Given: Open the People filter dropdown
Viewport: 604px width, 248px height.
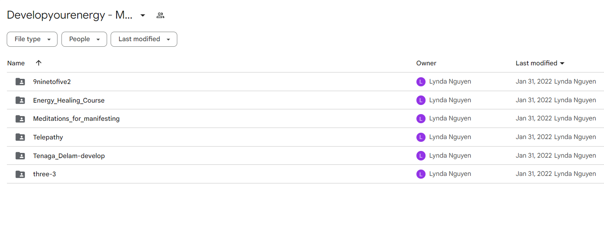Looking at the screenshot, I should [x=84, y=39].
